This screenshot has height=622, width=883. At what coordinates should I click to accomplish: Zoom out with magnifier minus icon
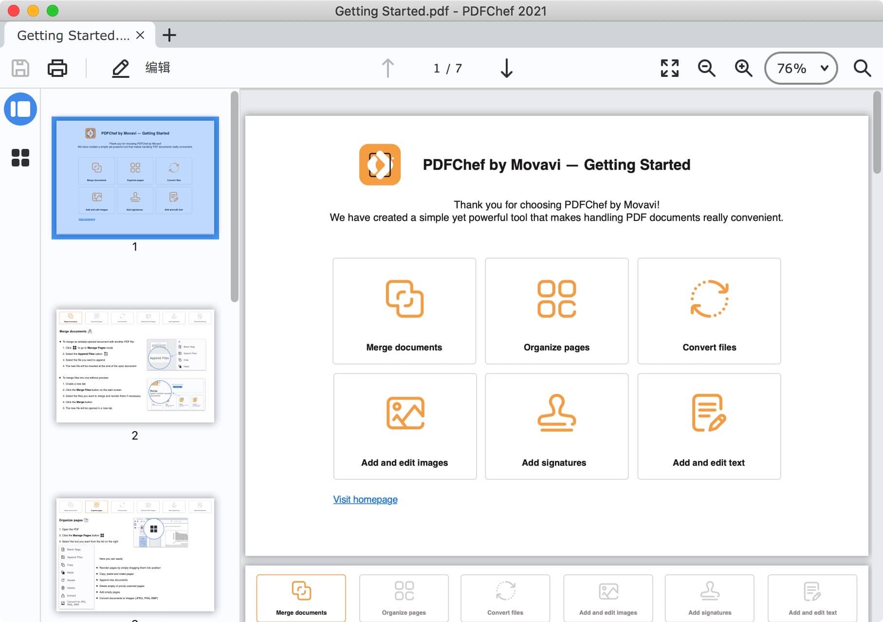[706, 68]
